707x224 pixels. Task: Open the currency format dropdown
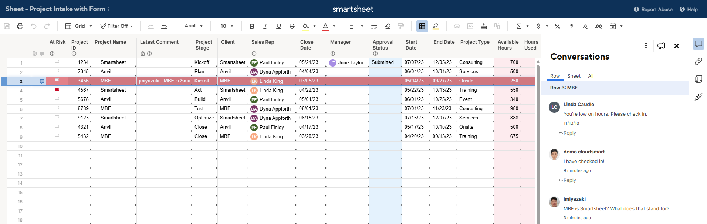(x=542, y=26)
